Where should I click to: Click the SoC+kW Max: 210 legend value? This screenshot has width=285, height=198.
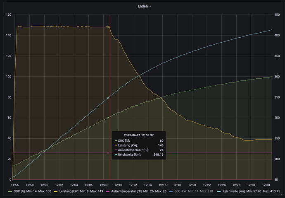[x=207, y=191]
